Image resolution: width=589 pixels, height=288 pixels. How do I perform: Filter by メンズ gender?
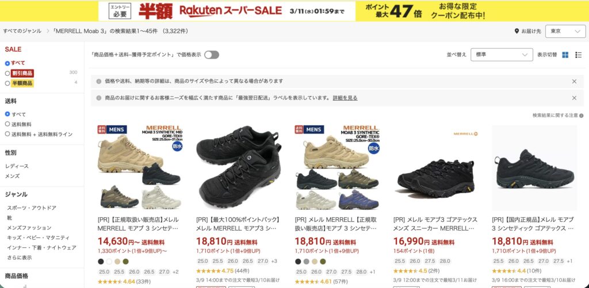pos(13,176)
